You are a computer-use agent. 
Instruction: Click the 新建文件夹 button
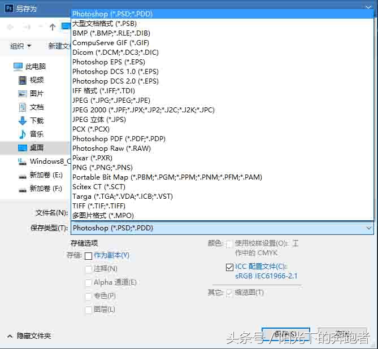(x=59, y=46)
